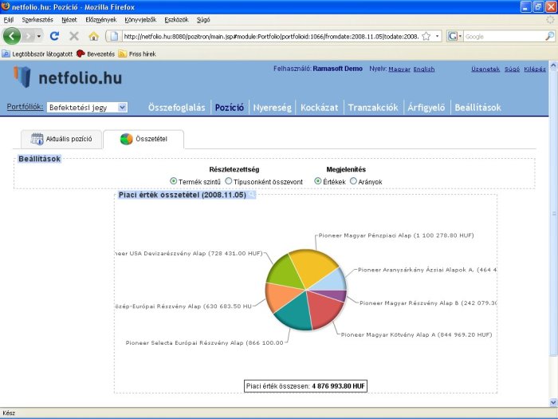
Task: Open the Legtöbbször látogatott bookmark folder
Action: (37, 53)
